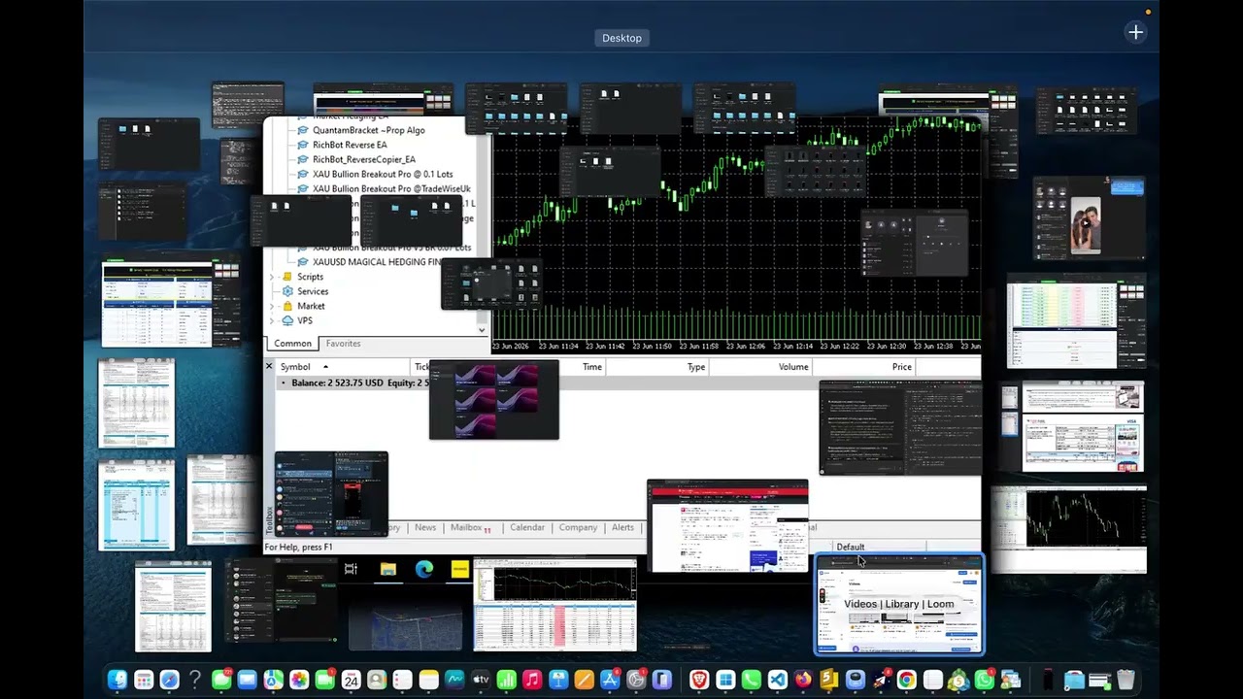
Task: Open System Settings in the dock
Action: (x=636, y=681)
